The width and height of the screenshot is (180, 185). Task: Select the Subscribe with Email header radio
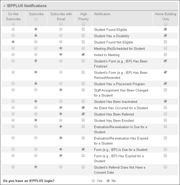coord(61,24)
